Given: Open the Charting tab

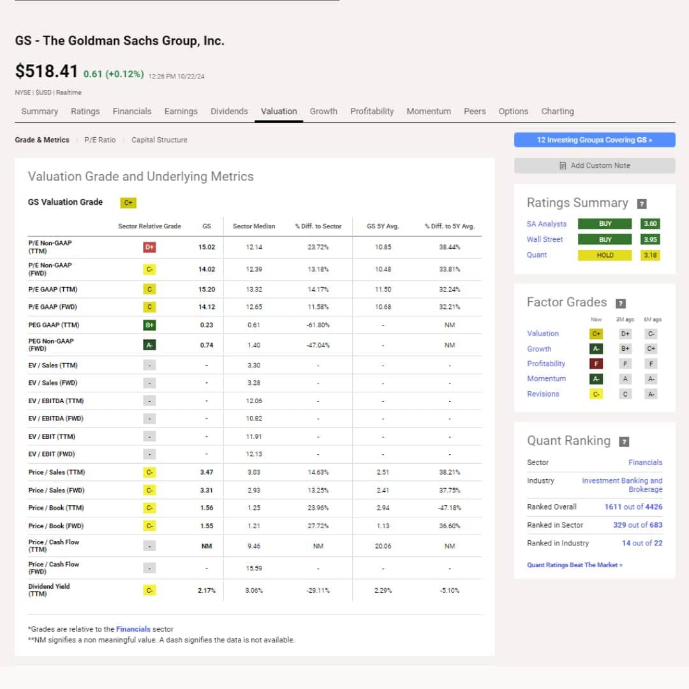Looking at the screenshot, I should [557, 112].
